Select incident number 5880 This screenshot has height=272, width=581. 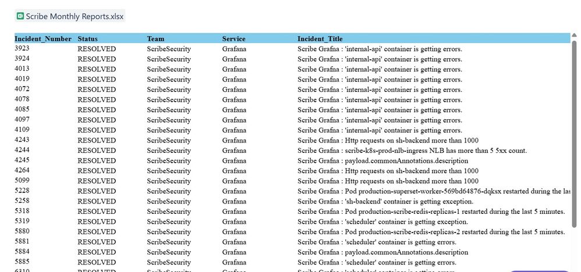point(22,231)
